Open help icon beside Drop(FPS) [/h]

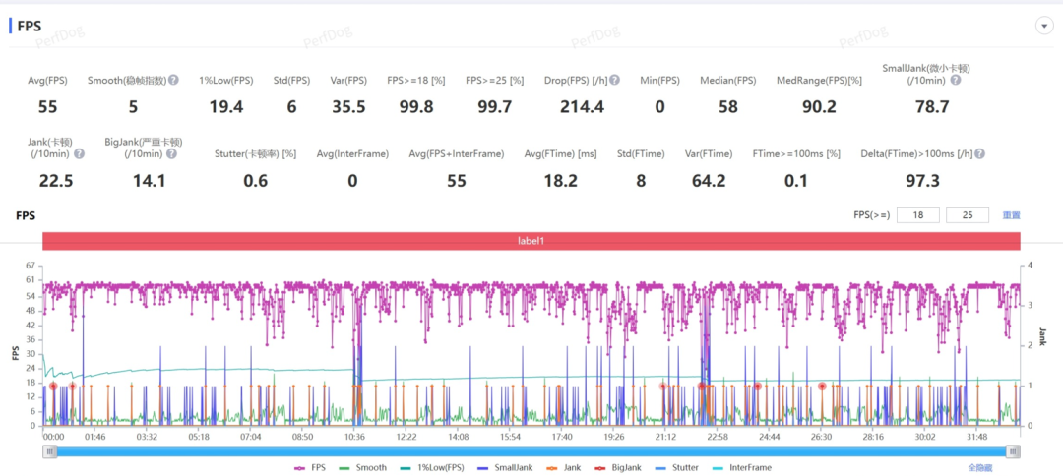[x=614, y=80]
